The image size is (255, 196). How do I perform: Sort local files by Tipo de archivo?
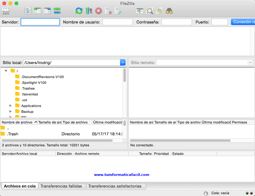click(x=77, y=122)
